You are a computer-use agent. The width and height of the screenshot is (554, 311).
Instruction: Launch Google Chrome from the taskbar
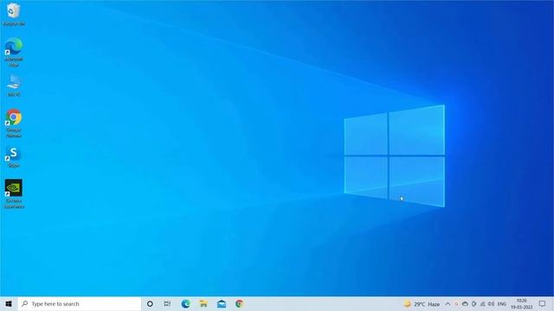click(x=239, y=304)
